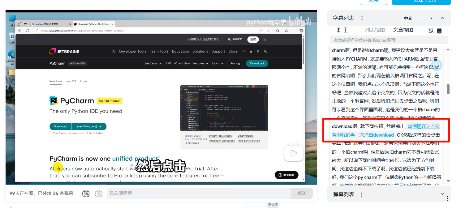Click the video progress bar

[x=161, y=185]
